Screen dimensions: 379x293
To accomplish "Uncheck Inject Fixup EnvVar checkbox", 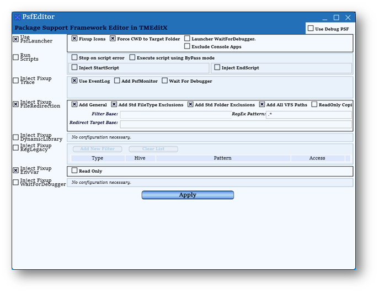I will [x=15, y=170].
